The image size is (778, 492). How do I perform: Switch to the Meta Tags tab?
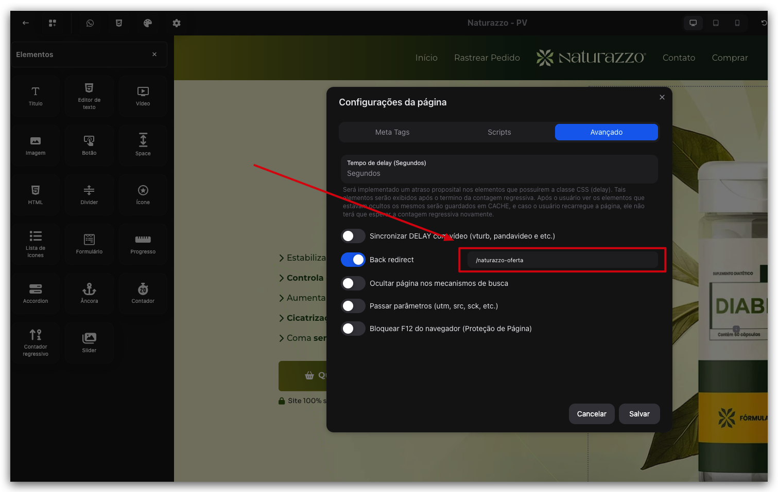(392, 132)
